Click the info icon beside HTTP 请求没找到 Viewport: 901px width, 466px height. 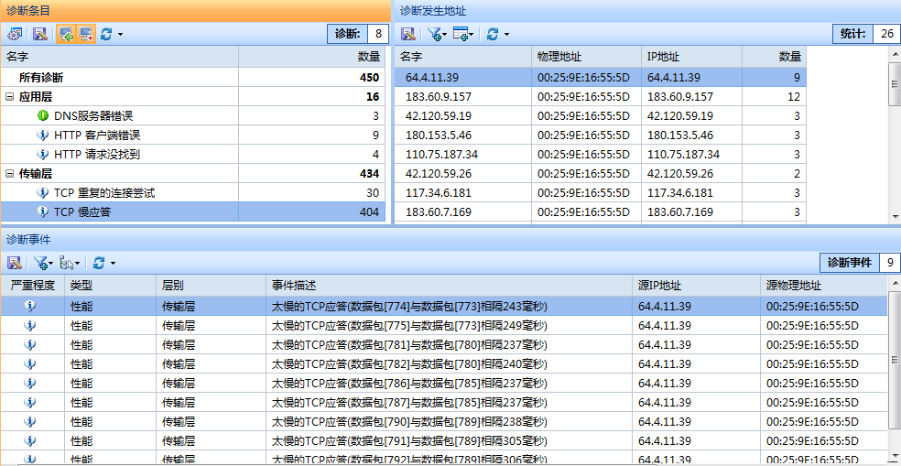pos(42,155)
